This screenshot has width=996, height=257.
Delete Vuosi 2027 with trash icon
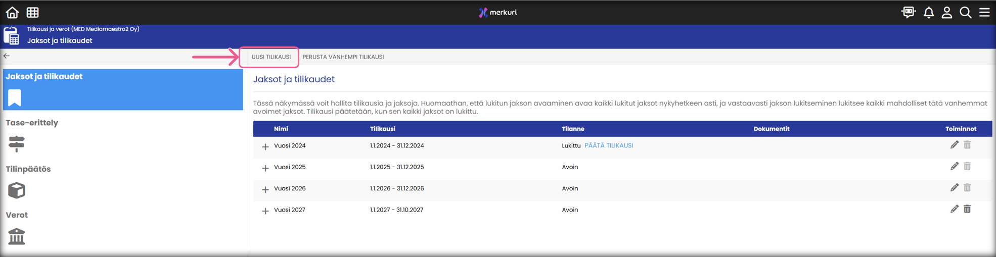click(x=967, y=210)
